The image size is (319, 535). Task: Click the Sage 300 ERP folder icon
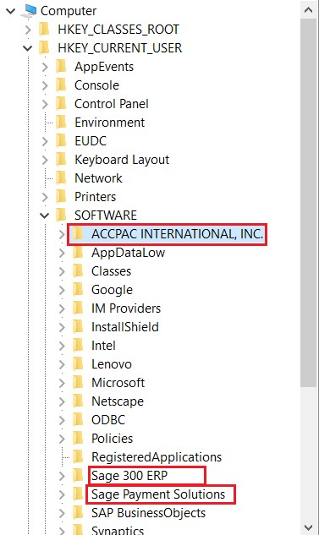tap(78, 475)
